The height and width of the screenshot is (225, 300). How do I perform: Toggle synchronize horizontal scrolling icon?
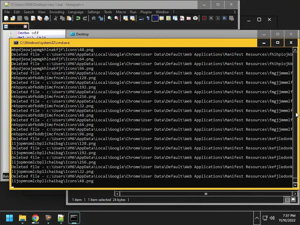point(132,18)
